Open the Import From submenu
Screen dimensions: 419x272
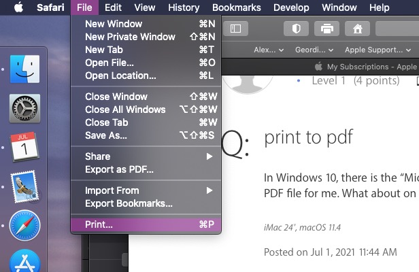point(146,190)
